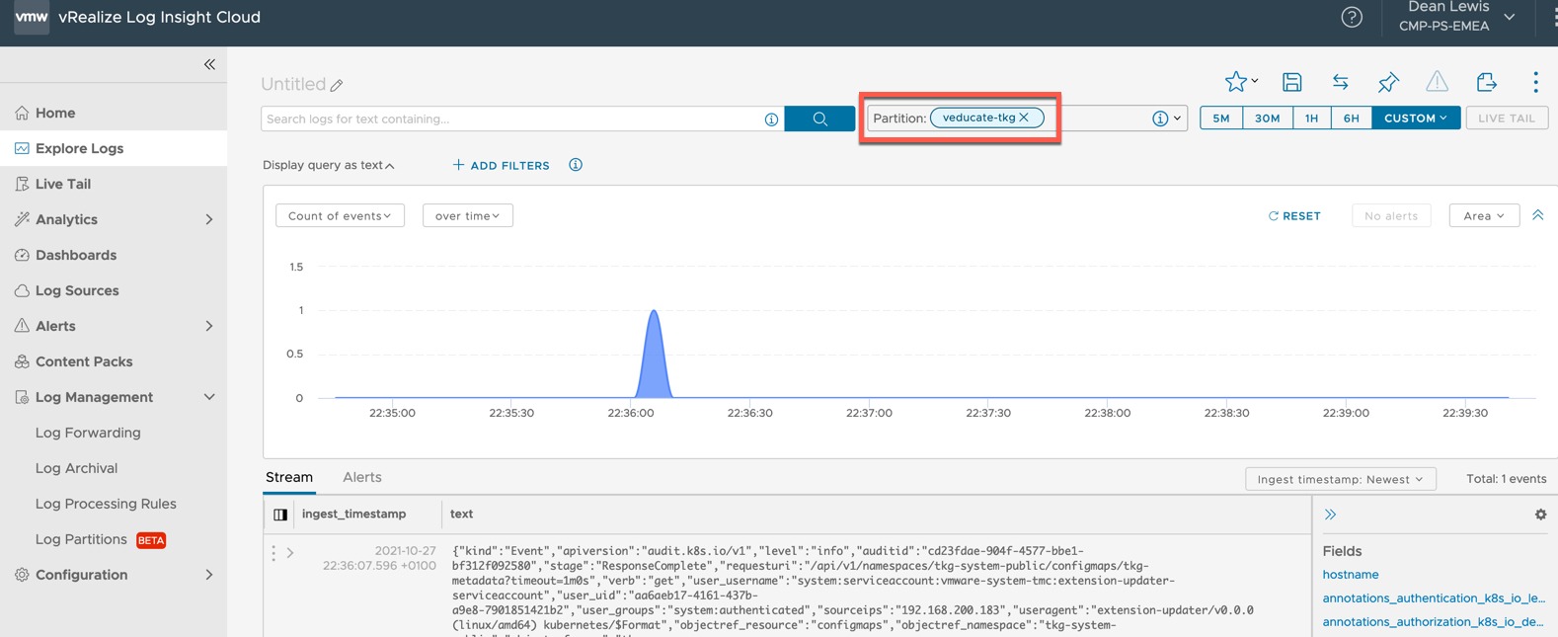Select 5M time range
Image resolution: width=1558 pixels, height=637 pixels.
[1221, 118]
